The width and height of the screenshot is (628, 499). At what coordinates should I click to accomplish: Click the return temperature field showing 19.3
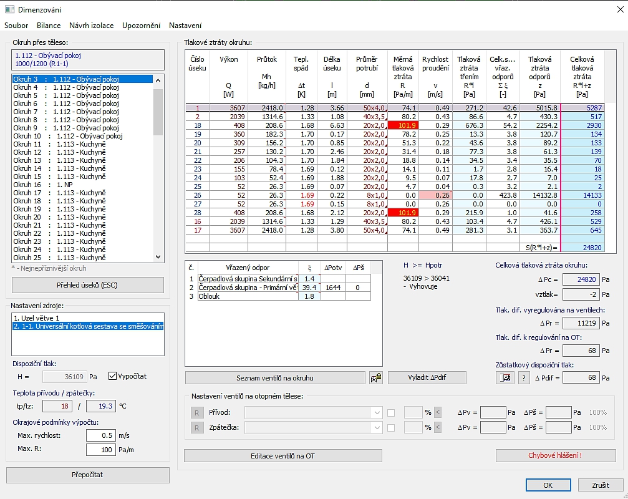(x=101, y=406)
